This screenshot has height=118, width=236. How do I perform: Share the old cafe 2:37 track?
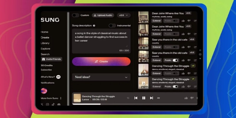pos(195,60)
